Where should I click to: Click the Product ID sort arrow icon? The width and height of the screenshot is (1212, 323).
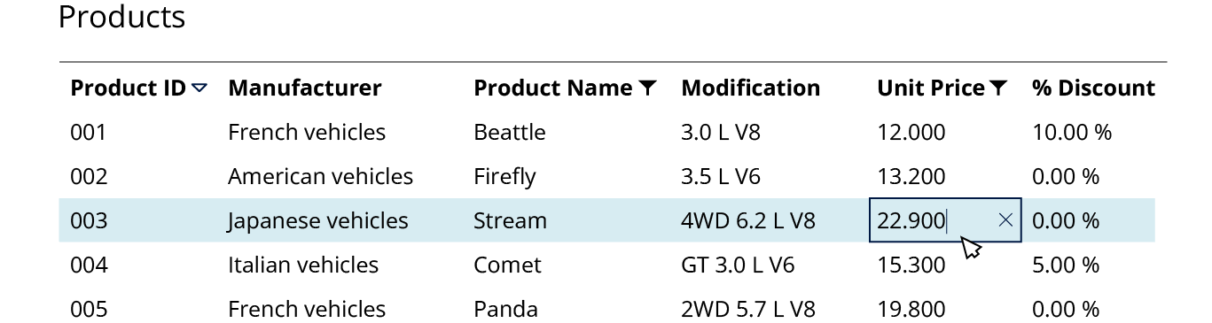(199, 88)
